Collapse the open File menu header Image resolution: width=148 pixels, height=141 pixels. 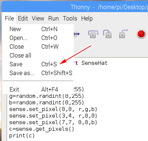(10, 18)
